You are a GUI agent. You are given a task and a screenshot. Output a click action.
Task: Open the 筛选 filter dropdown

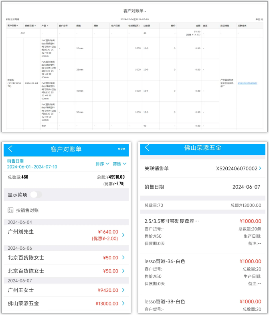[x=119, y=164]
